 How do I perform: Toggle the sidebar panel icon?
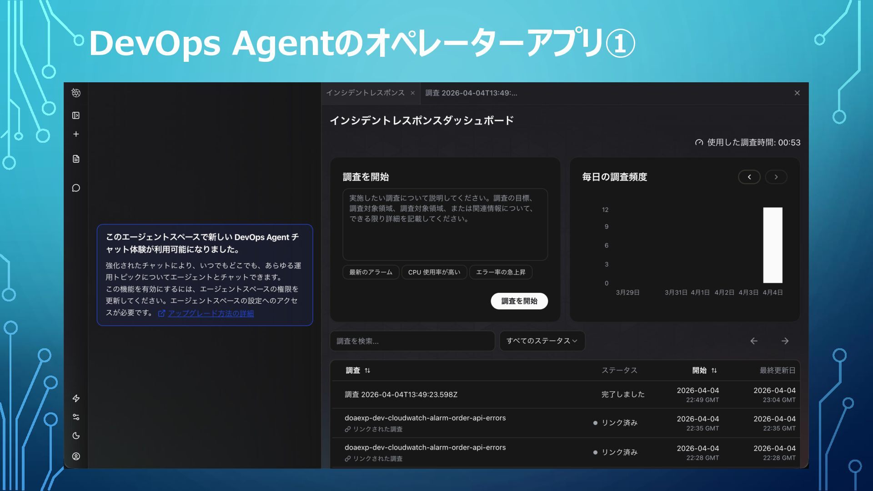[x=76, y=115]
